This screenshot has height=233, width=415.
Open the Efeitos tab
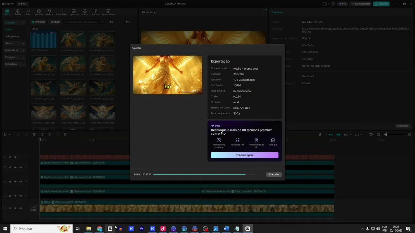pos(50,12)
